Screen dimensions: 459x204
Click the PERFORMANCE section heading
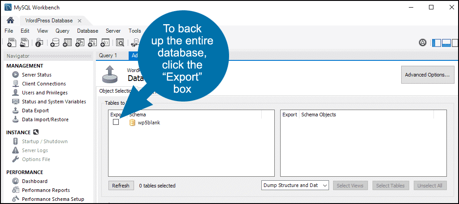(25, 172)
